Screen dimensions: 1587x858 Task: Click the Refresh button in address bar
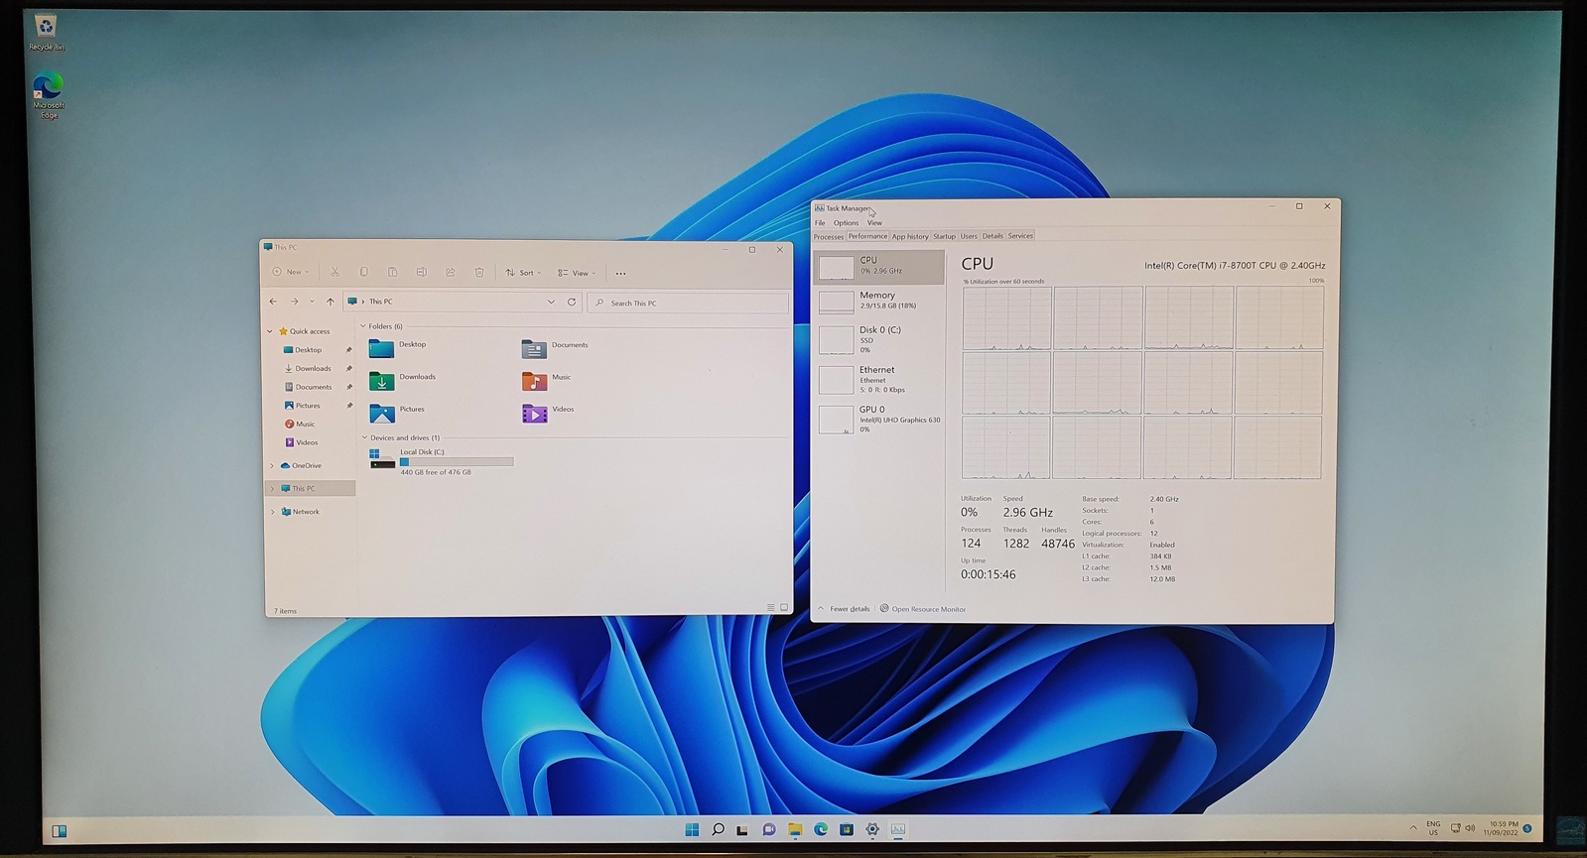(x=572, y=302)
